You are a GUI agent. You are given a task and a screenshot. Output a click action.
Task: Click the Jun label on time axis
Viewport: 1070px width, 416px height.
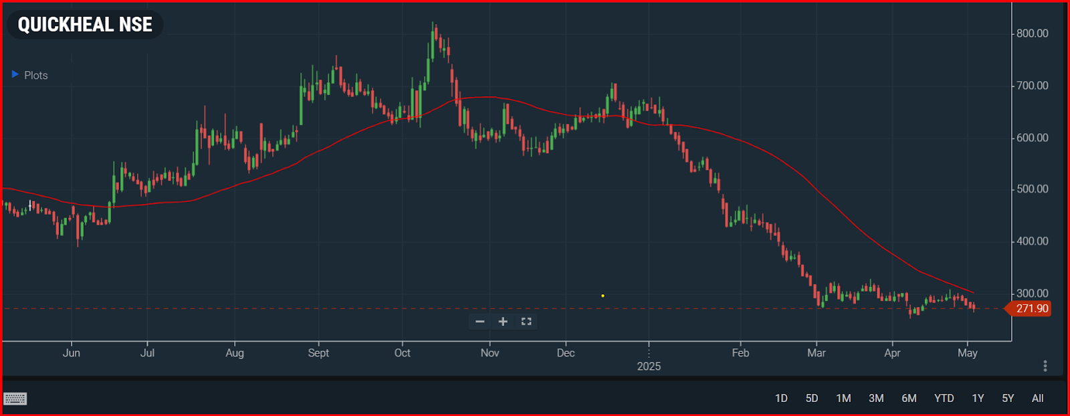72,353
